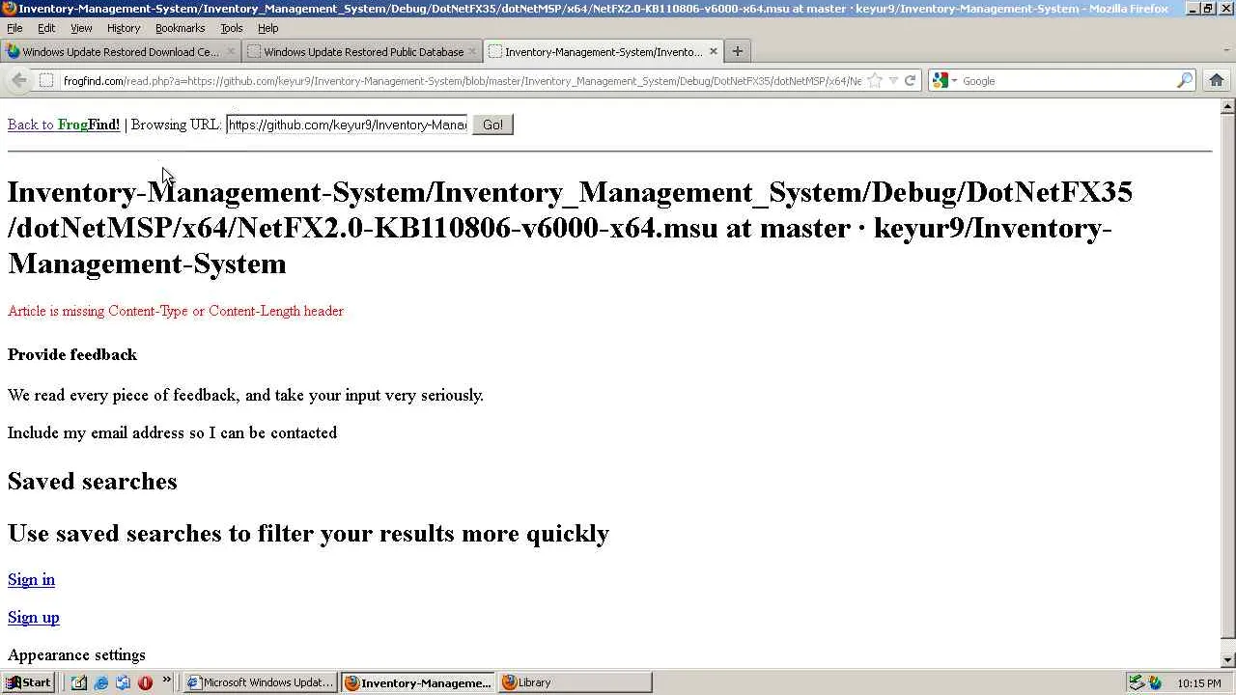Focus the Google search box
Viewport: 1236px width, 695px height.
tap(1067, 81)
